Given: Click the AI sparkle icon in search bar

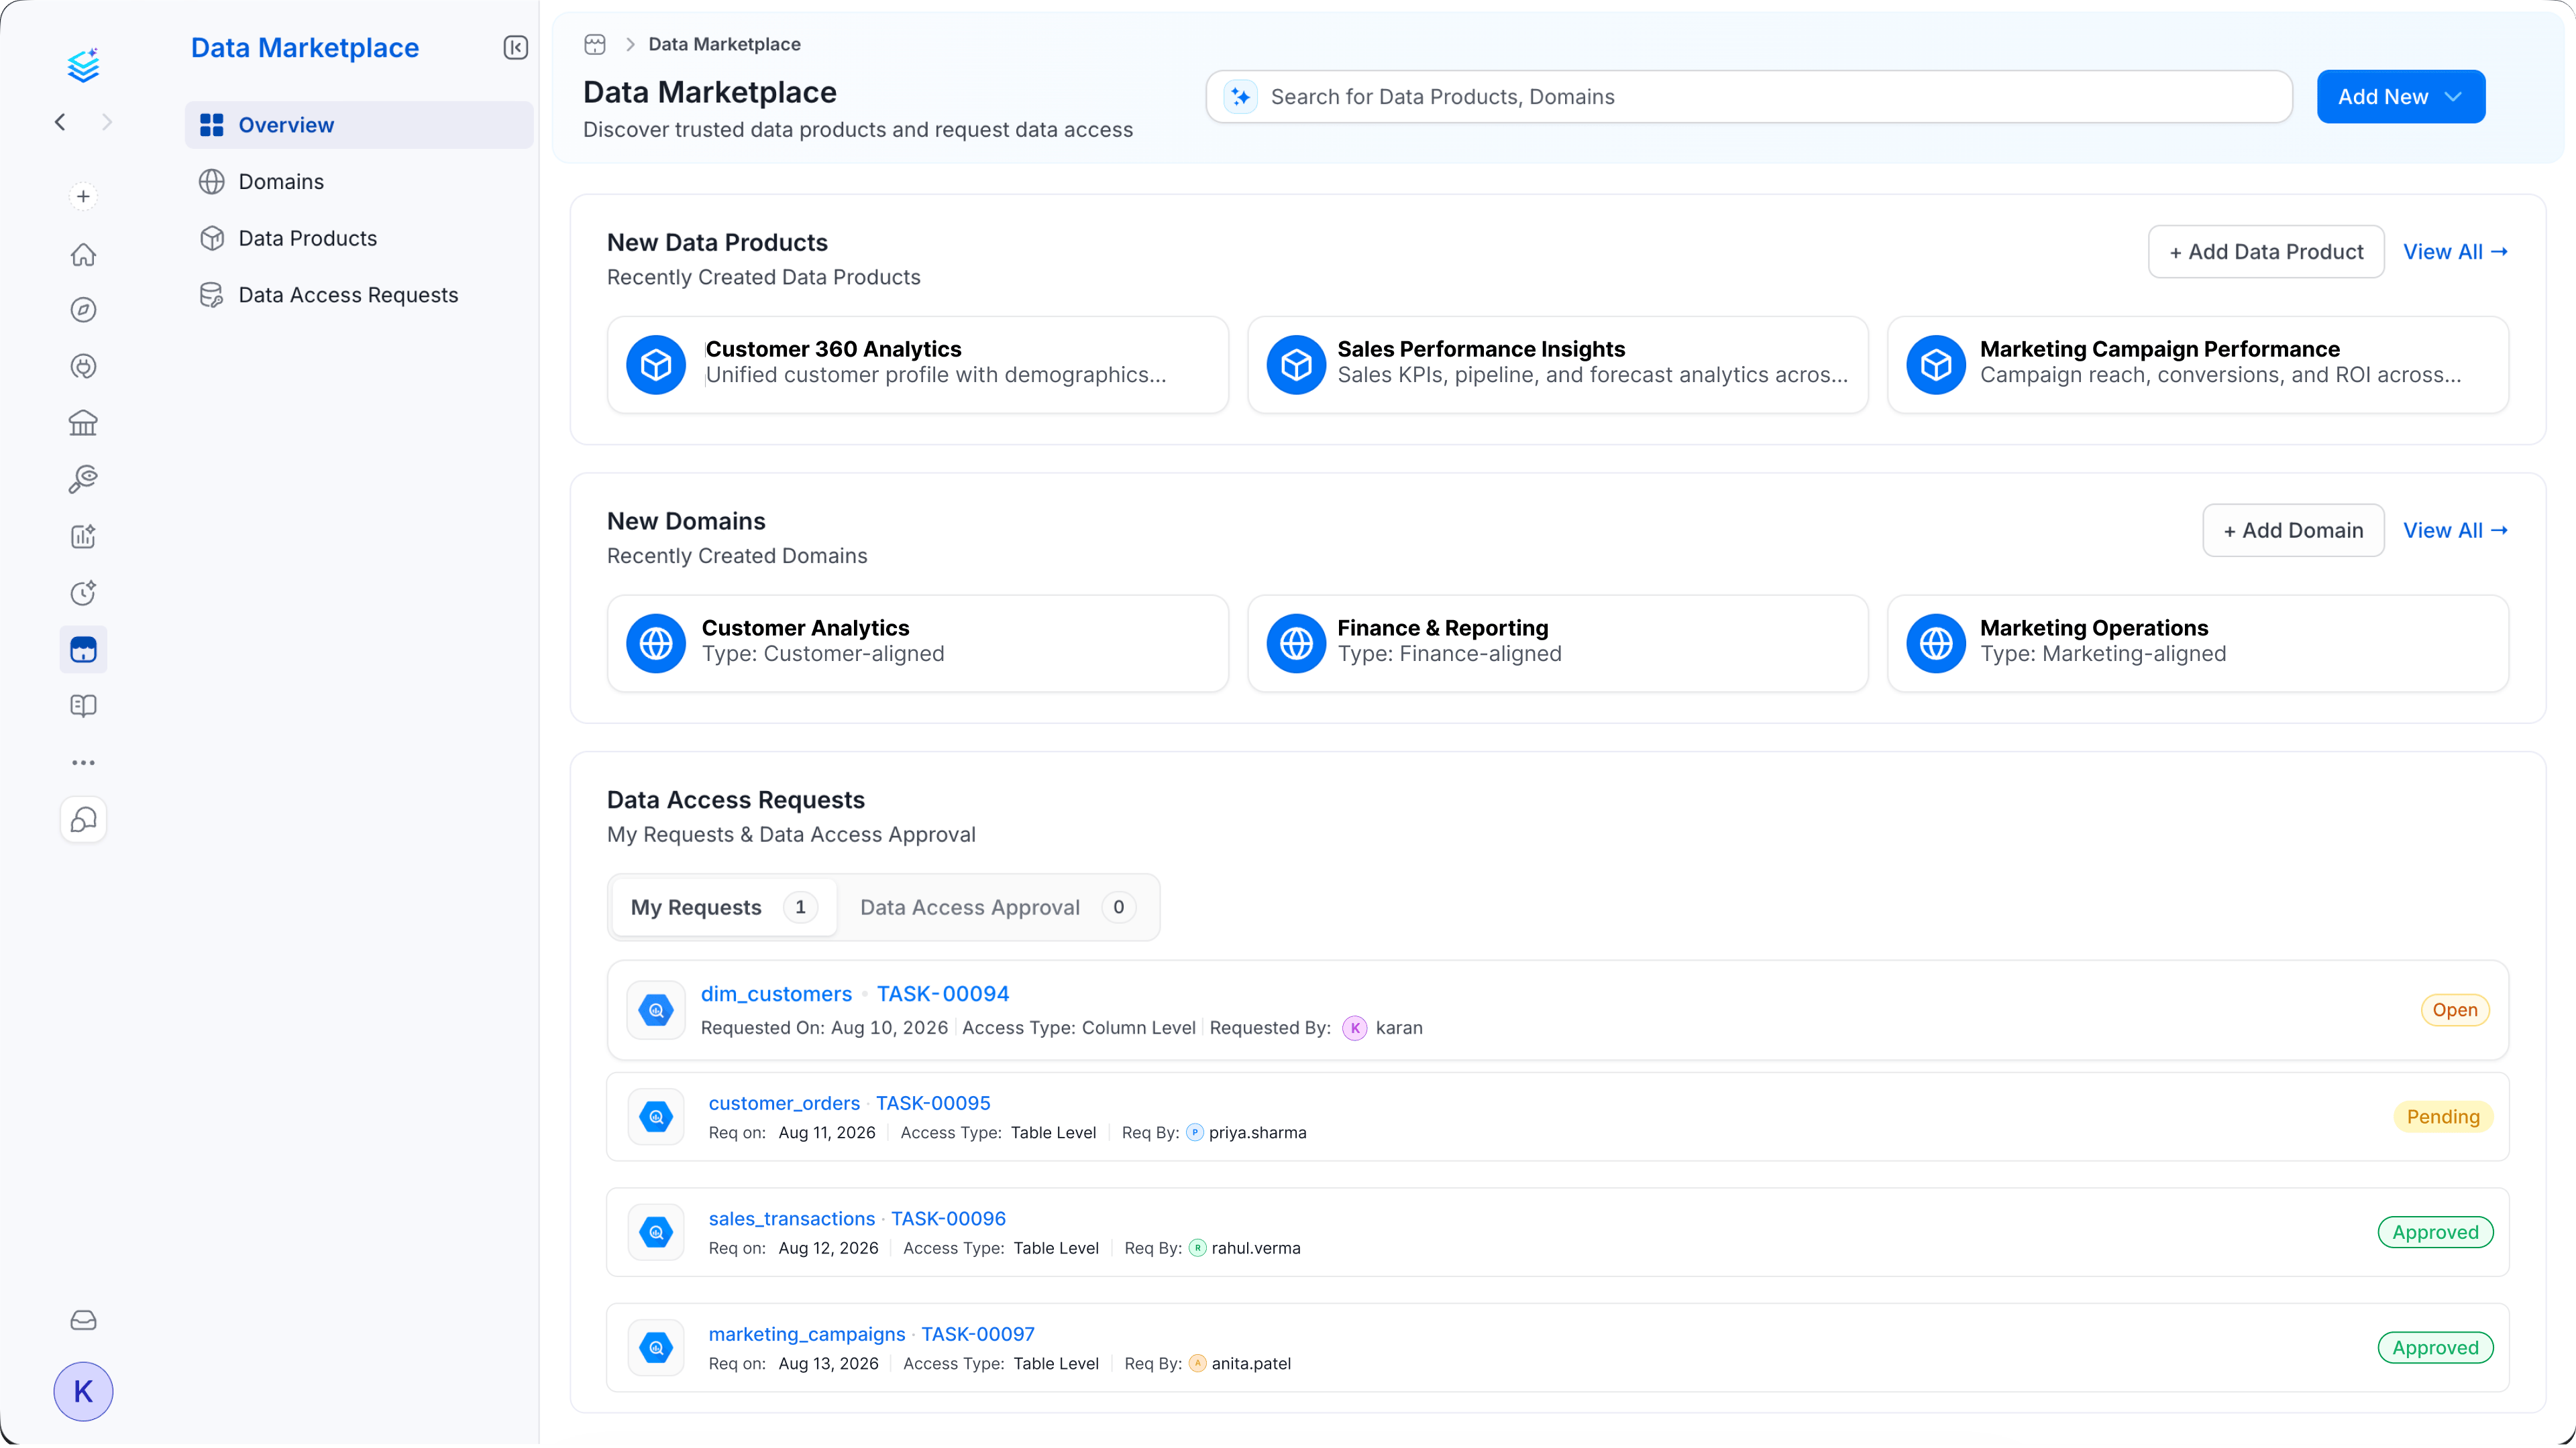Looking at the screenshot, I should pyautogui.click(x=1240, y=97).
